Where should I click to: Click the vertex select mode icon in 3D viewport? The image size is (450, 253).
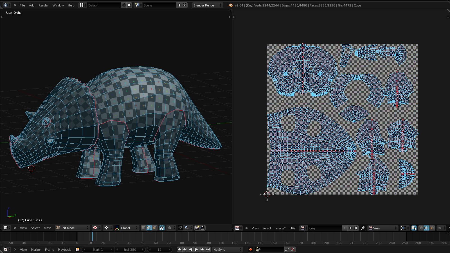point(144,228)
